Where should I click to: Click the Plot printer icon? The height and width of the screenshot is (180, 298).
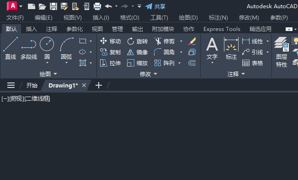97,6
